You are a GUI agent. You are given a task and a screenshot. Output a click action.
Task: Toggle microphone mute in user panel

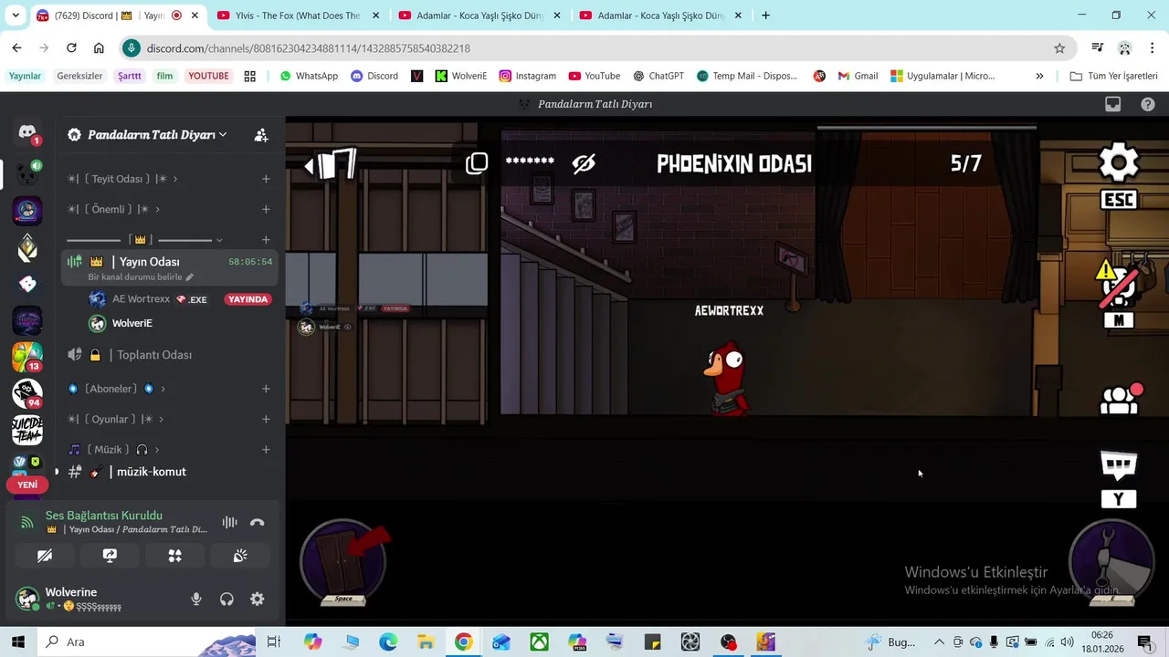pyautogui.click(x=195, y=600)
